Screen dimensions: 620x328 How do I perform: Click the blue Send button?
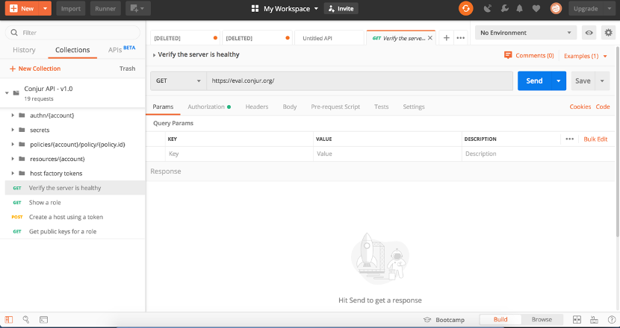[x=534, y=81]
